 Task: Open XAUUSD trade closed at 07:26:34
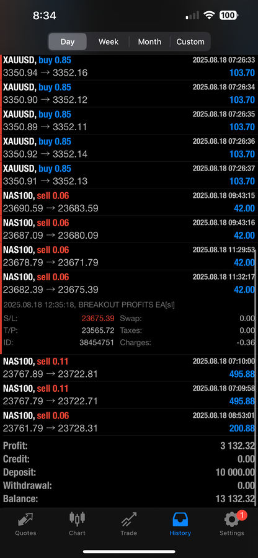[x=129, y=94]
